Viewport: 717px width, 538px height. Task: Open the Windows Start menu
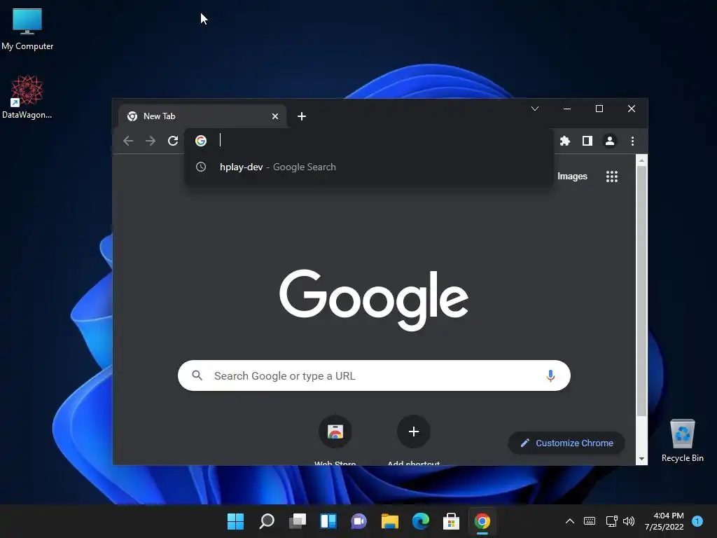[235, 521]
